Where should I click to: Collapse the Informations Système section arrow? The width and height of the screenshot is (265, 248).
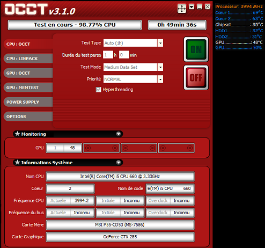119,162
